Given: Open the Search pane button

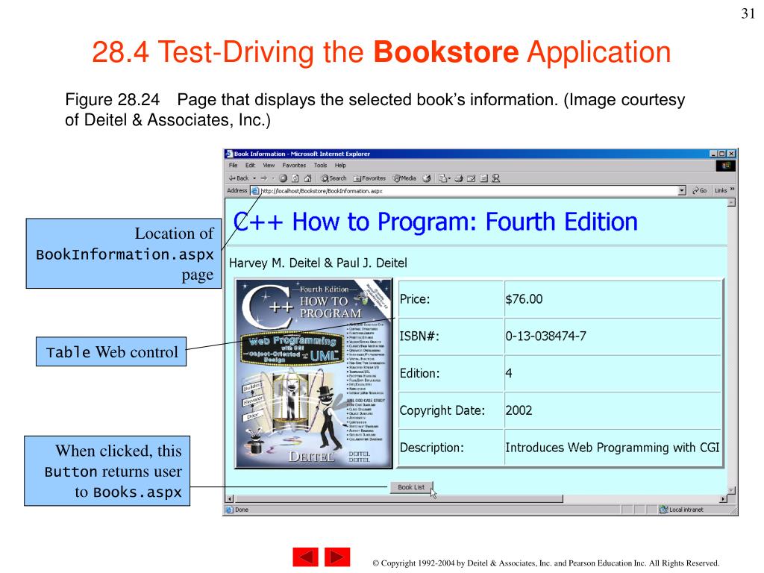Looking at the screenshot, I should tap(334, 178).
